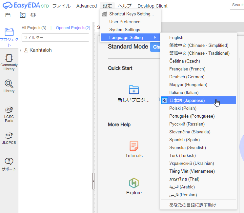Screen dimensions: 244x213
Task: Click the 新しいプロジ... label
Action: [x=133, y=100]
